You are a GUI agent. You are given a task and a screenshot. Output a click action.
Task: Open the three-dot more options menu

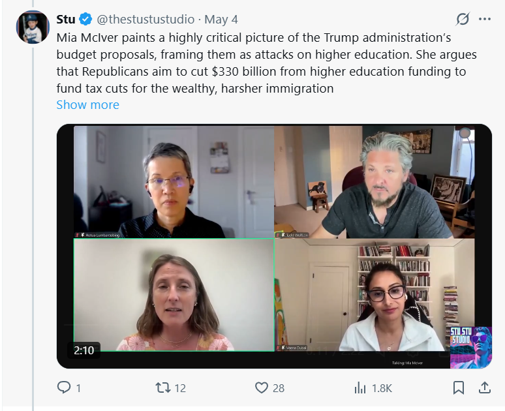click(x=485, y=19)
